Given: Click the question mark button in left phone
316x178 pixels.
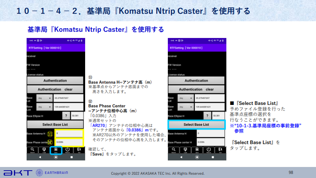Looking at the screenshot, I should tap(66, 116).
